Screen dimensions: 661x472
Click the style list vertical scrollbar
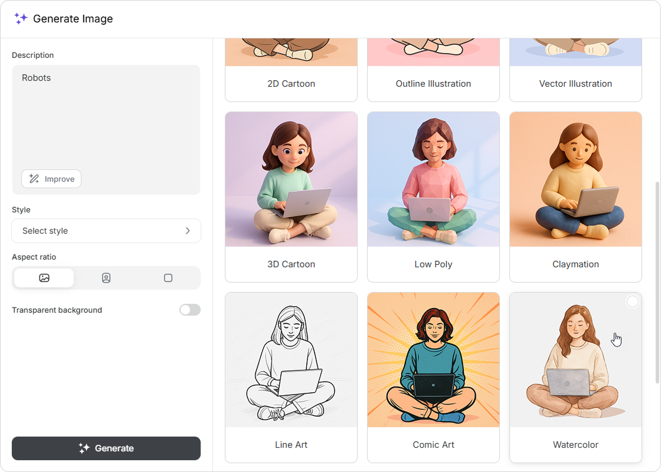[x=658, y=283]
